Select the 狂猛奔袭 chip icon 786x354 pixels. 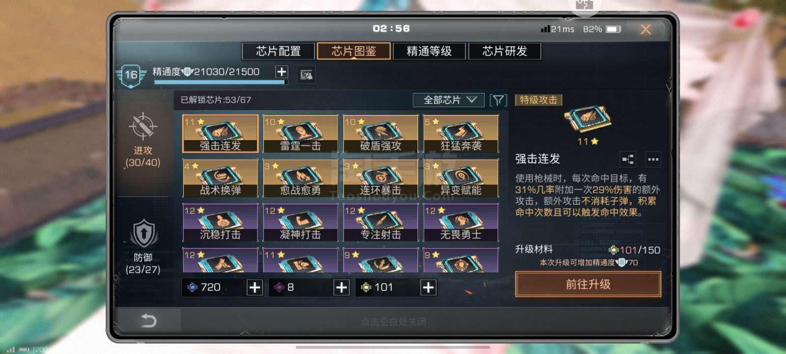[x=461, y=134]
